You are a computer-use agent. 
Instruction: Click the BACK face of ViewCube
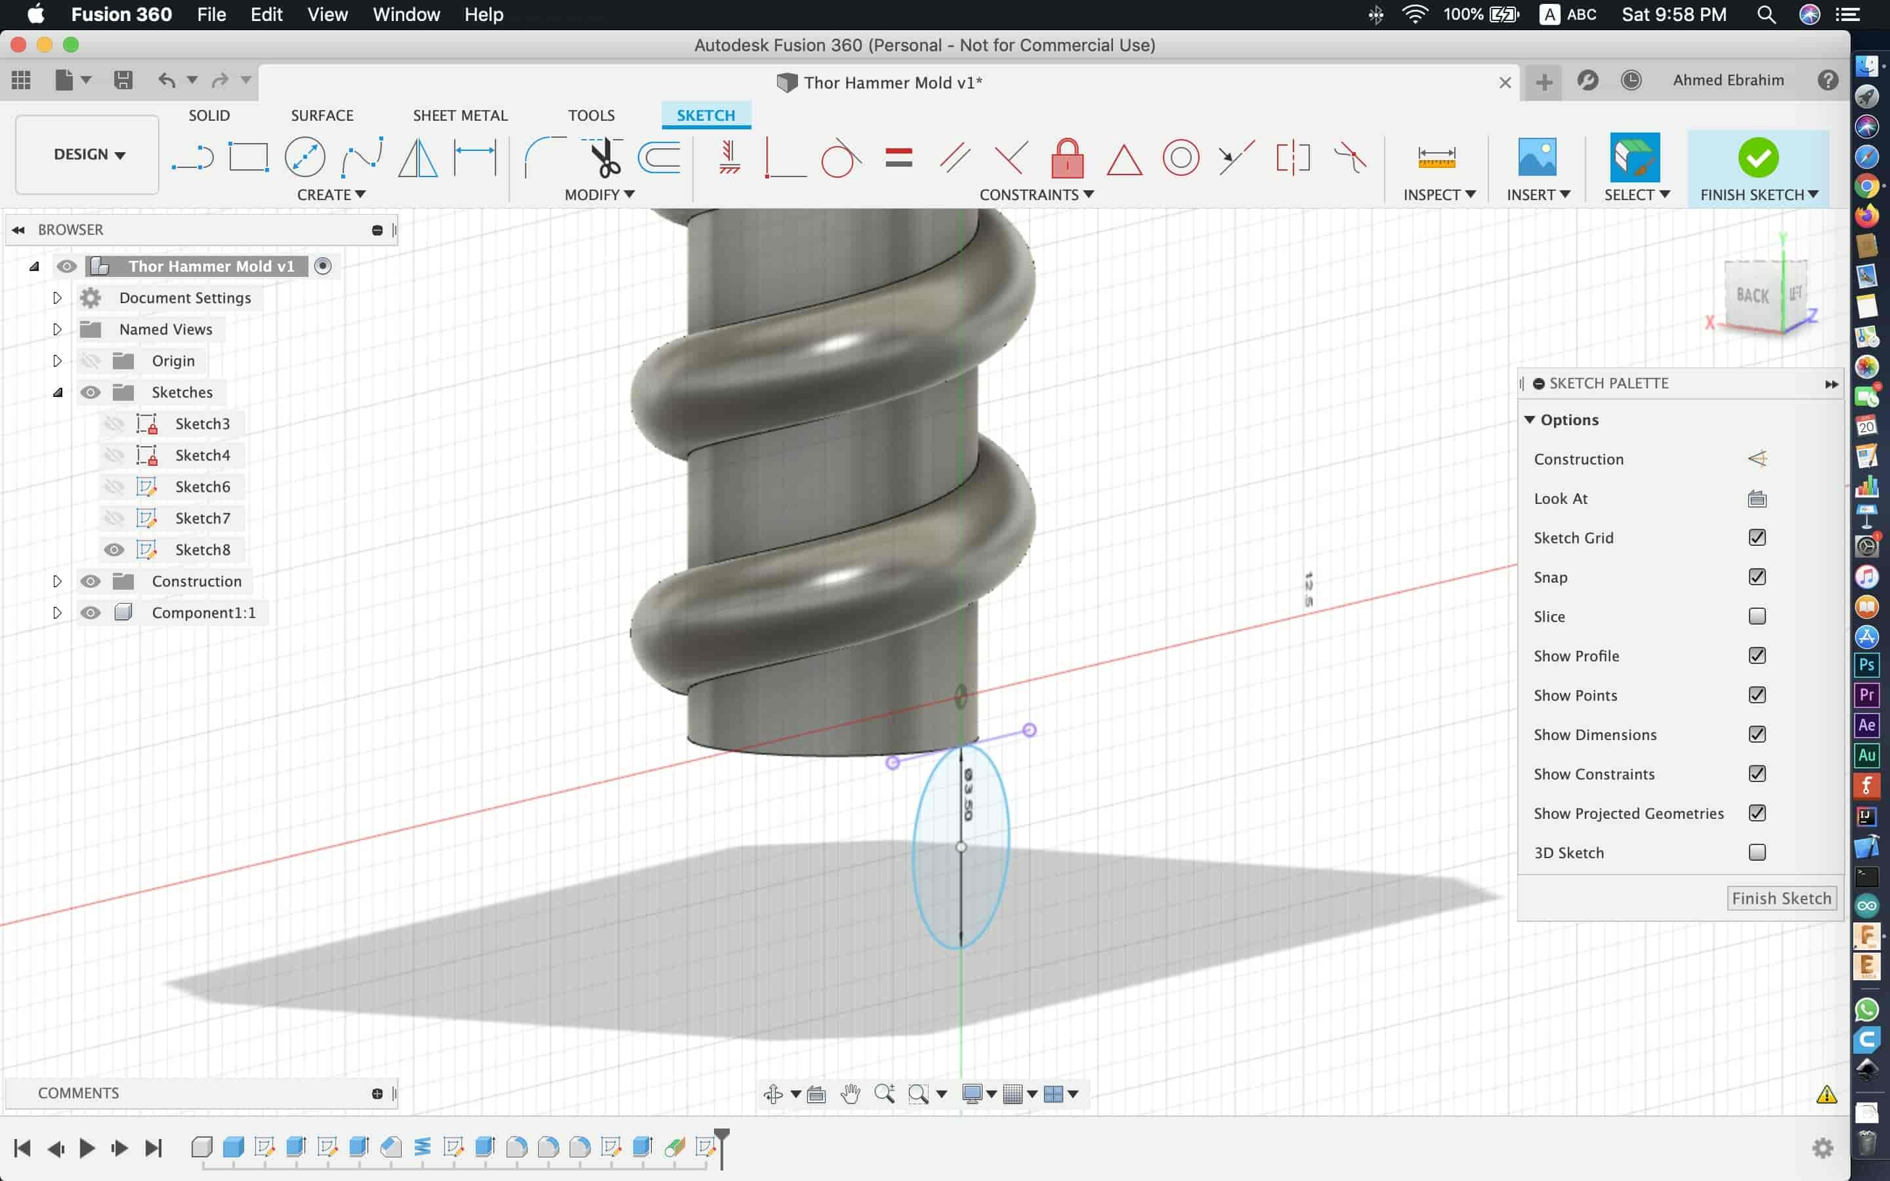click(x=1753, y=295)
